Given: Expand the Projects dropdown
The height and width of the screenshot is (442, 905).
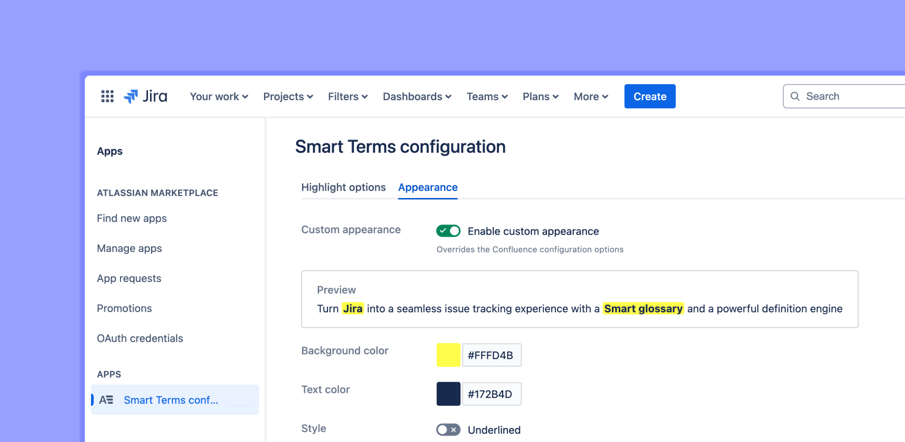Looking at the screenshot, I should click(288, 96).
